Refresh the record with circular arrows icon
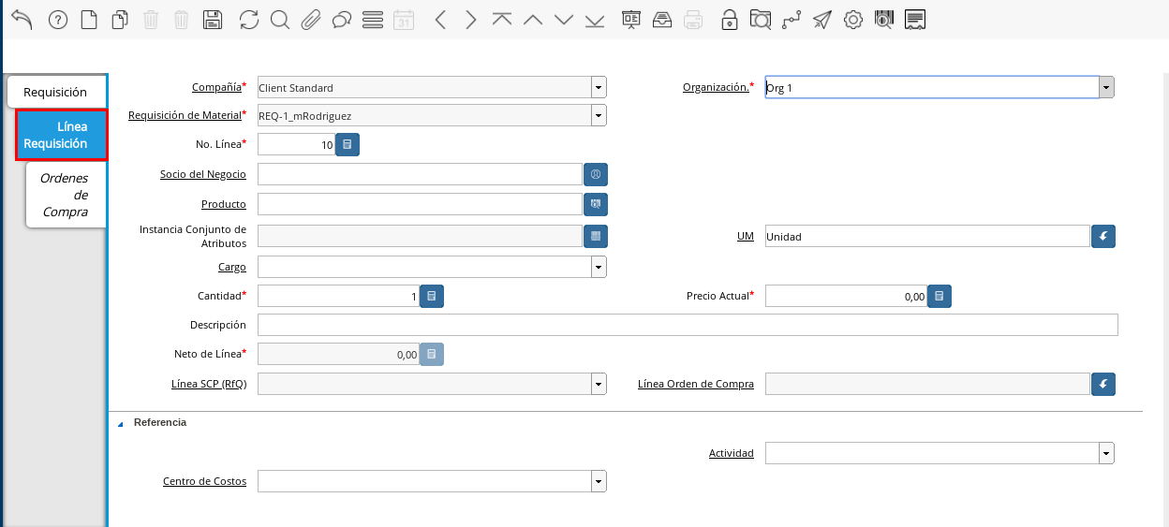The image size is (1169, 527). click(x=248, y=20)
